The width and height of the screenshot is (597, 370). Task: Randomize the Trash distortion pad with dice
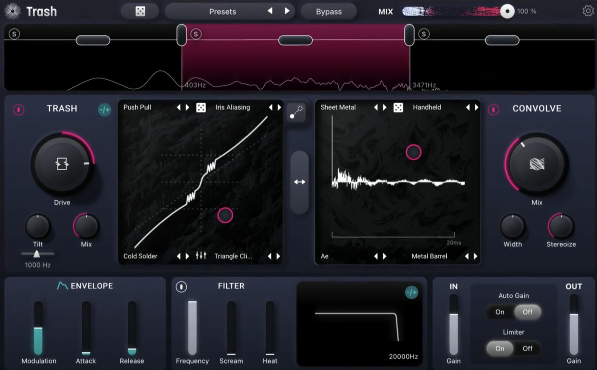[x=201, y=107]
